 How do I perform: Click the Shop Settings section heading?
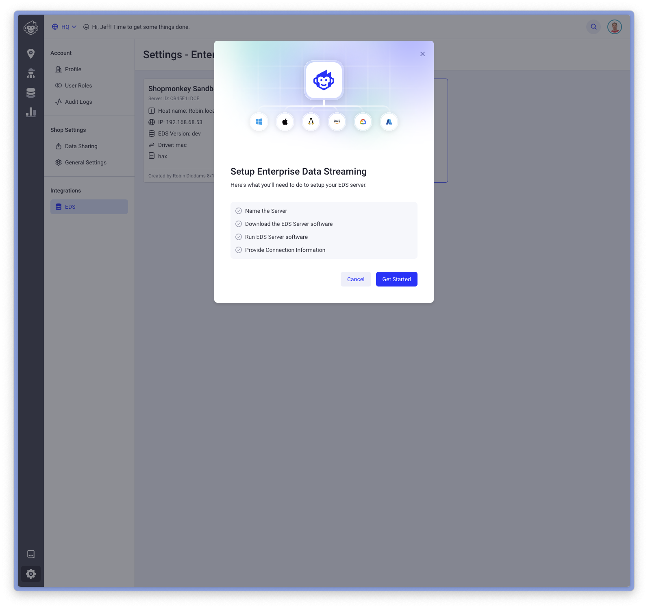pyautogui.click(x=68, y=130)
